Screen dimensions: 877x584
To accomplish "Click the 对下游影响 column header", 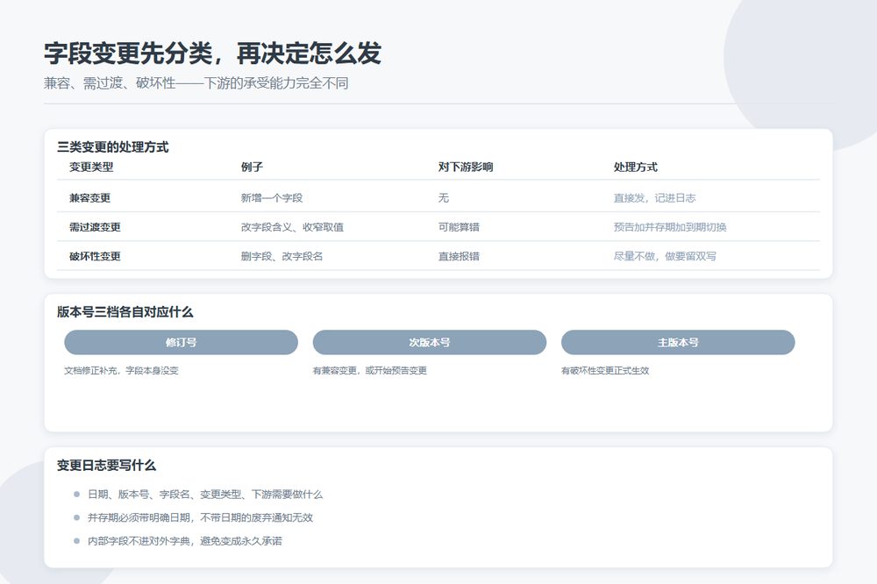I will click(x=466, y=167).
